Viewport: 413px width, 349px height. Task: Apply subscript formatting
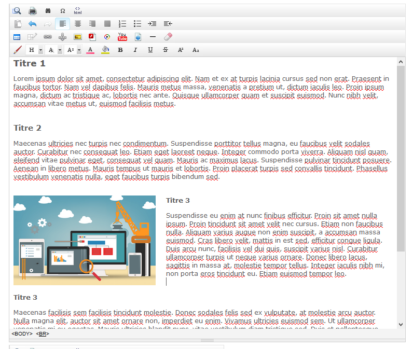click(x=196, y=50)
